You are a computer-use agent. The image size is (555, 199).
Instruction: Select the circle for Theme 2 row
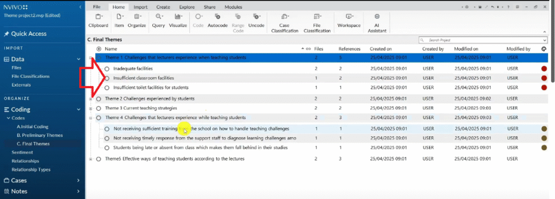[99, 99]
